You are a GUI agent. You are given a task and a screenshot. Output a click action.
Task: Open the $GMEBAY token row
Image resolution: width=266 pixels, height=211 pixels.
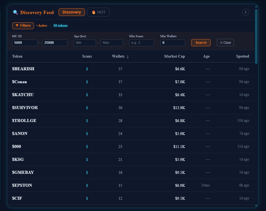click(x=131, y=172)
